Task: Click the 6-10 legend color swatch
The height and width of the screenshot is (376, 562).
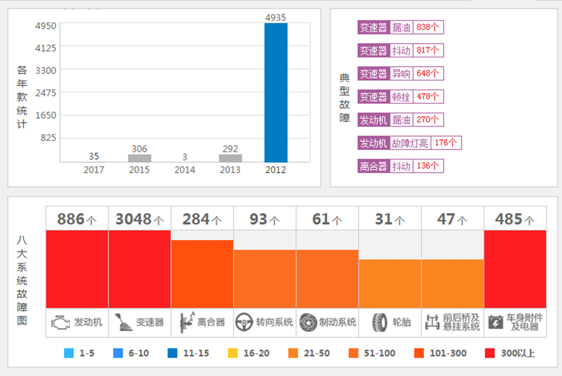Action: click(x=118, y=353)
